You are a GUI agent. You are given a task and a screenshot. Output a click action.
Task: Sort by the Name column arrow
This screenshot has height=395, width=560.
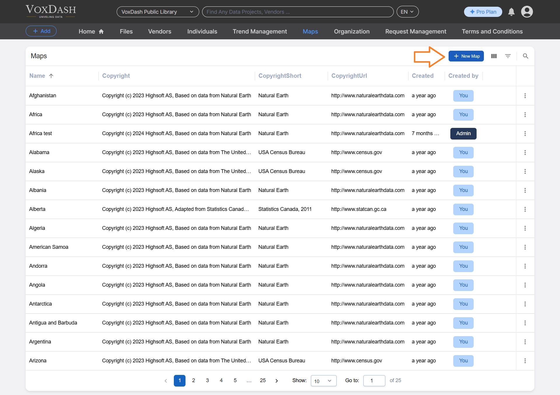[x=51, y=76]
